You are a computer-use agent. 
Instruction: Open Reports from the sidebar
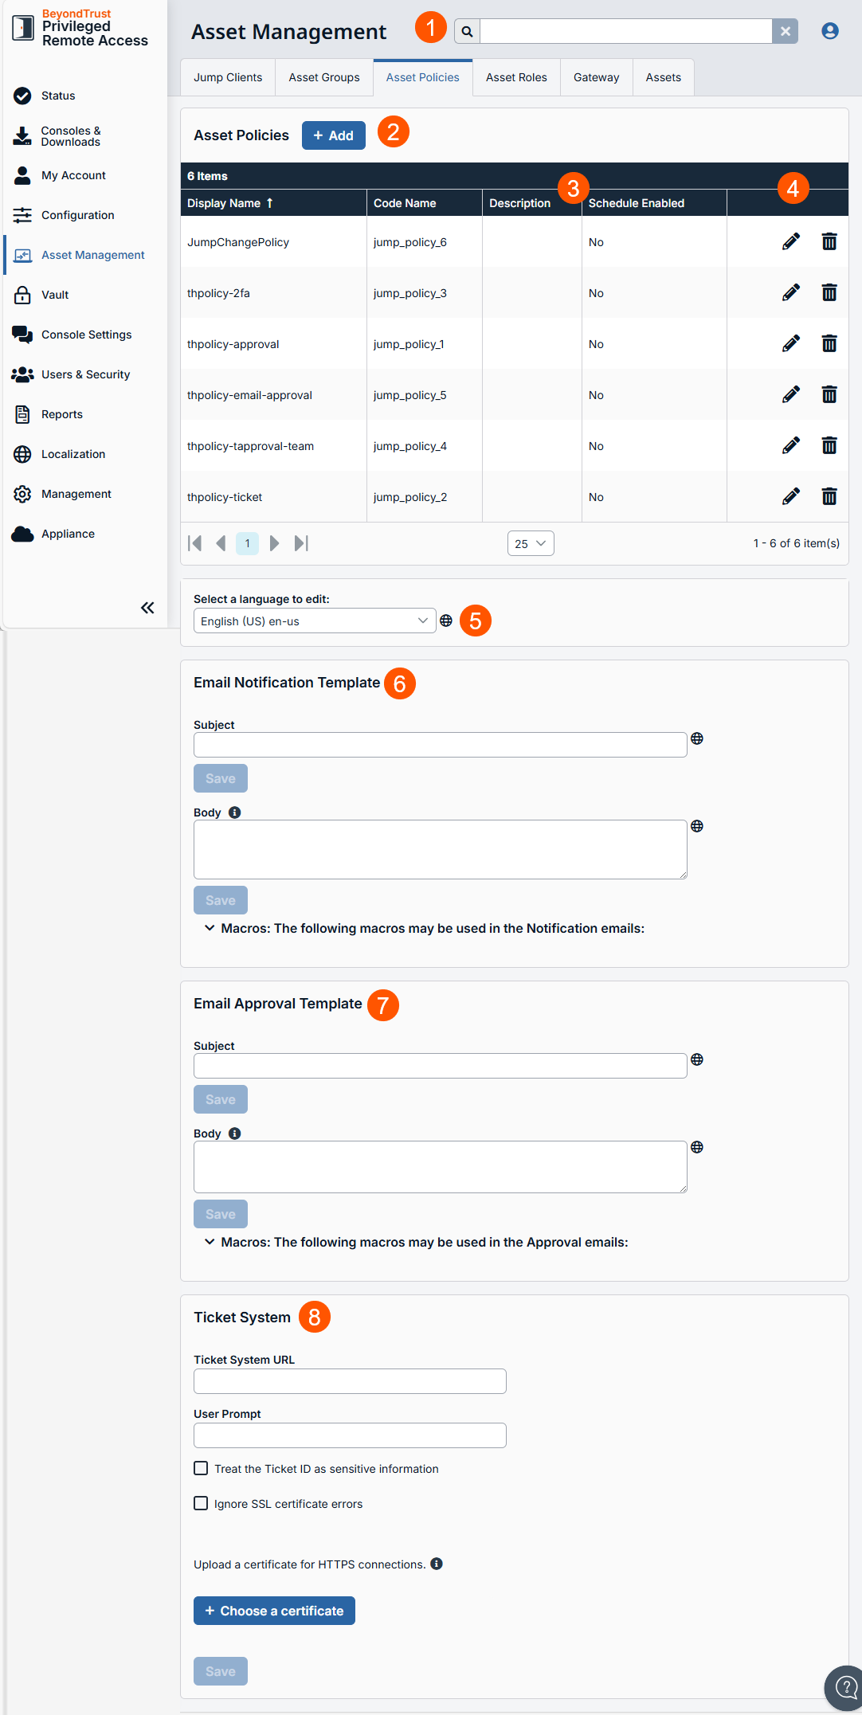pyautogui.click(x=61, y=413)
